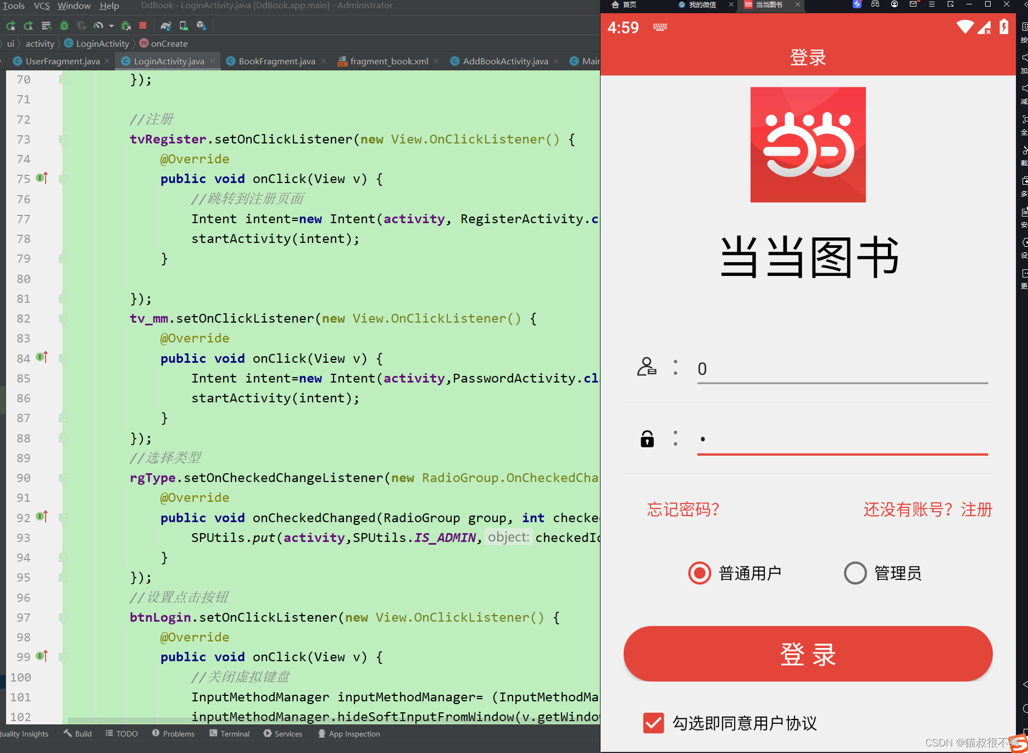Click override gutter icon on line 99
The image size is (1028, 753).
click(42, 656)
